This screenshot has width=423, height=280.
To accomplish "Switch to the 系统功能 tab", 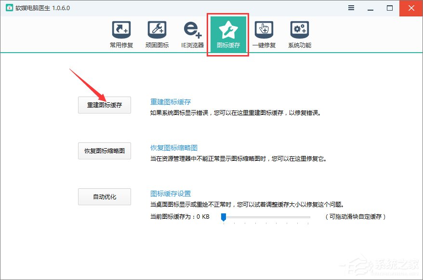I will click(x=299, y=34).
